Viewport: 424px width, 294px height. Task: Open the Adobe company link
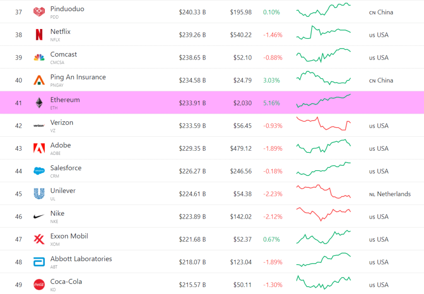point(60,145)
